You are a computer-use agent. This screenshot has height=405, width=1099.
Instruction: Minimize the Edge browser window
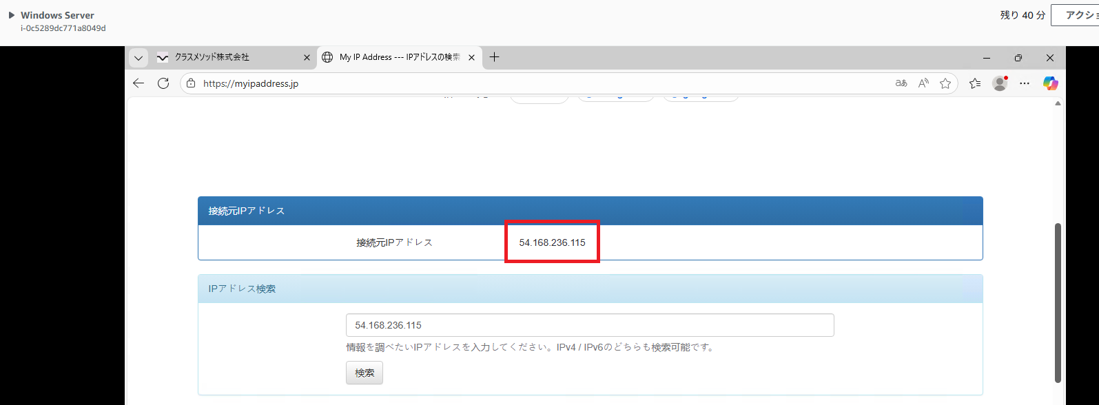tap(987, 58)
